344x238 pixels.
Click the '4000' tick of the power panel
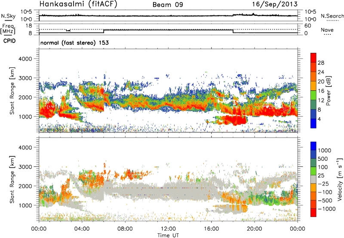tap(25, 59)
